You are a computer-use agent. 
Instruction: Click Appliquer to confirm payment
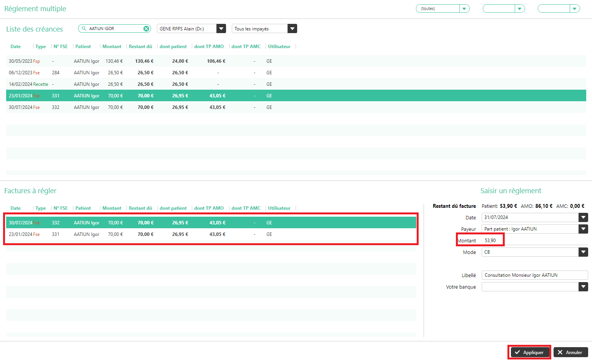[x=529, y=352]
